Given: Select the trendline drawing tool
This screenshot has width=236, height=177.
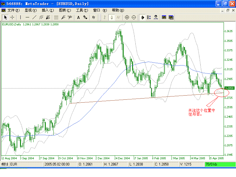Looking at the screenshot, I should (x=34, y=17).
